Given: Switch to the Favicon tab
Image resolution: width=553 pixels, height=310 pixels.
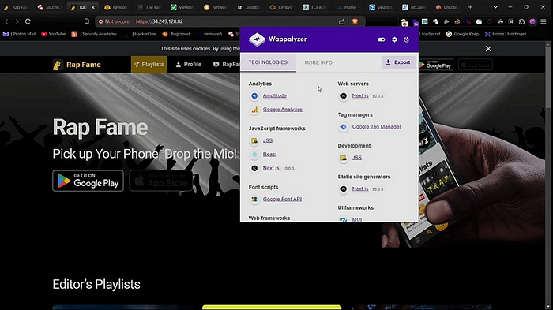Looking at the screenshot, I should [116, 7].
